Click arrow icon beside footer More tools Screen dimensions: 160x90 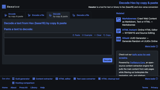click(x=157, y=79)
